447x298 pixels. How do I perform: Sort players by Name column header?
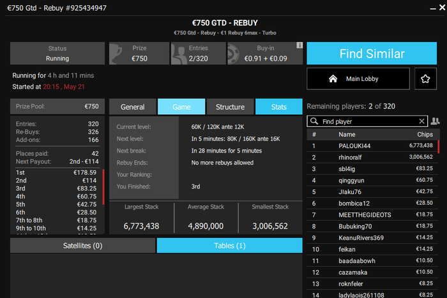(347, 135)
